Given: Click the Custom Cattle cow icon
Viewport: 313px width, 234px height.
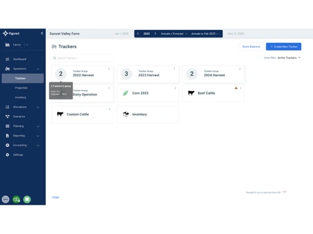Looking at the screenshot, I should [x=60, y=114].
